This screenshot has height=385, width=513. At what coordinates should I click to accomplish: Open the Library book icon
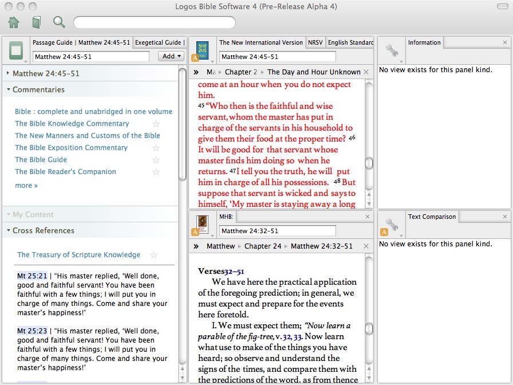click(37, 22)
